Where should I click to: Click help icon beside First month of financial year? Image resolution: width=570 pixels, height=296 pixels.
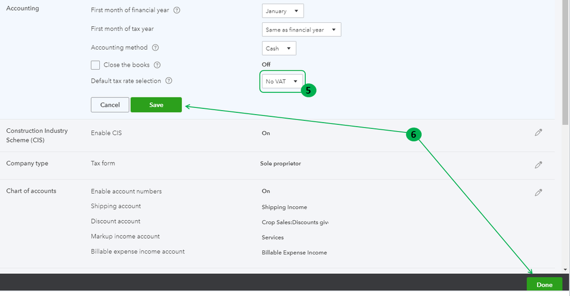[177, 11]
